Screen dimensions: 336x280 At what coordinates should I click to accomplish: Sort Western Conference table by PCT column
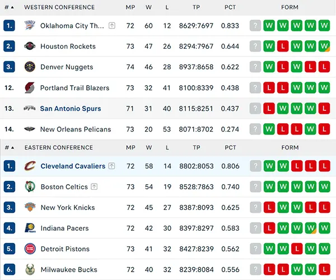point(230,7)
